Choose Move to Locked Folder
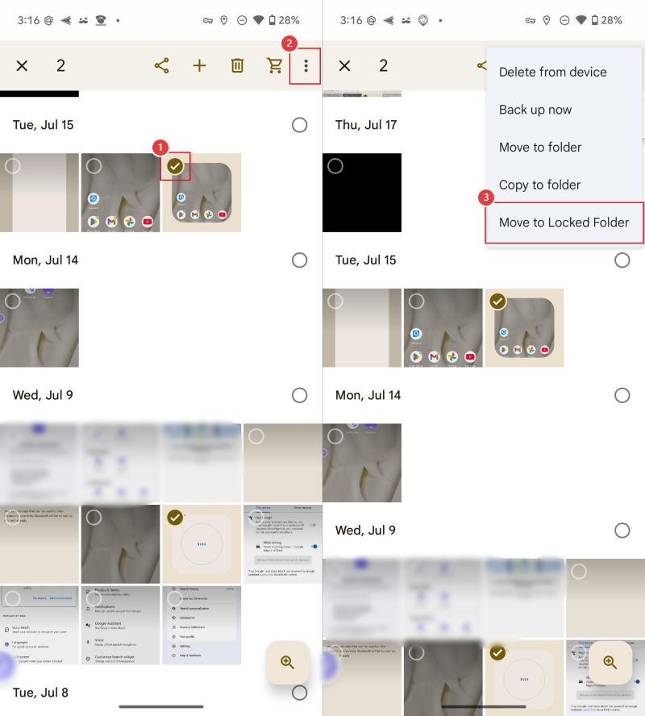645x716 pixels. pos(564,223)
